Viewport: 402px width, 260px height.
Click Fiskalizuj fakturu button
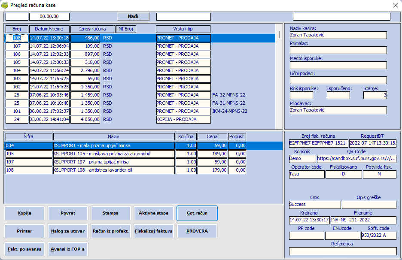tap(154, 231)
